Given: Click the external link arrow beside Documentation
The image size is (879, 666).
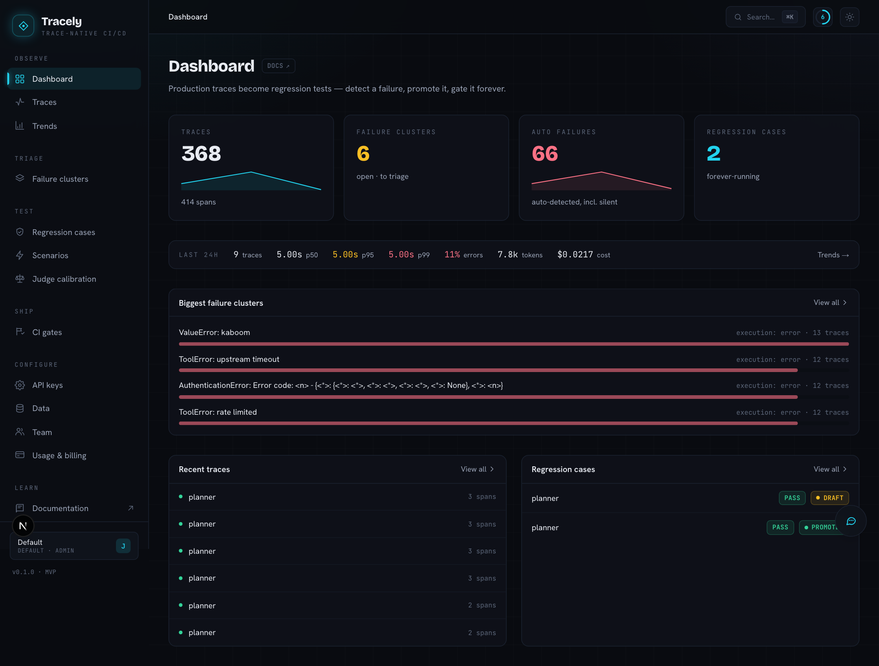Looking at the screenshot, I should point(131,508).
